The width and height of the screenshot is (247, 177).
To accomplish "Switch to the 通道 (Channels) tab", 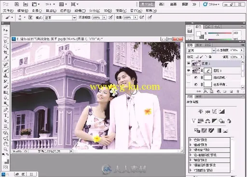I will 199,45.
